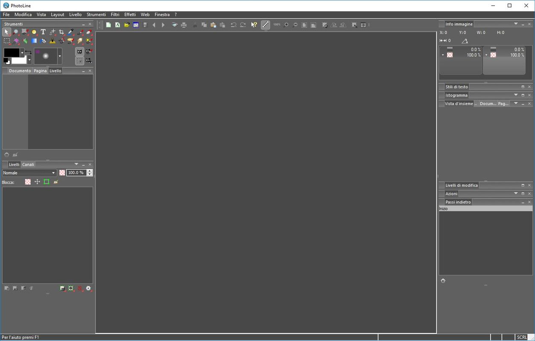
Task: Click the redo arrow toolbar icon
Action: 243,25
